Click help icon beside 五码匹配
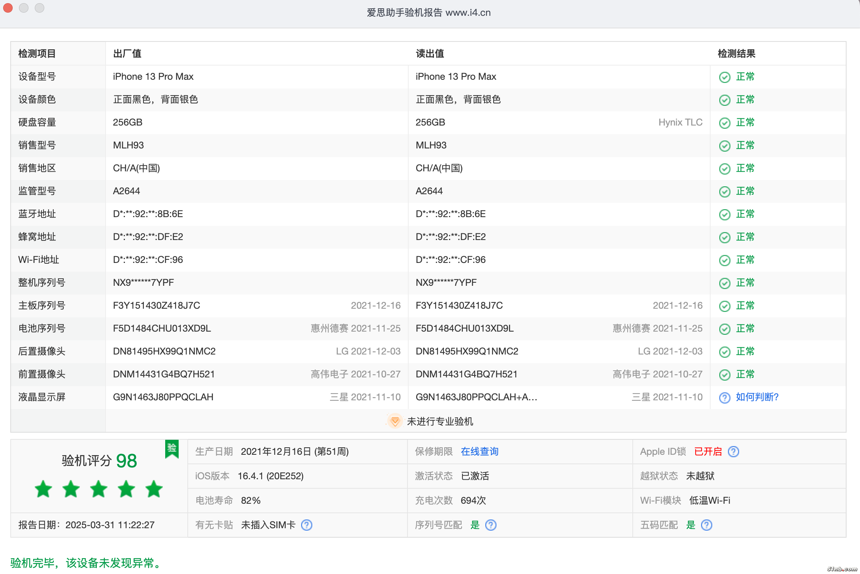 click(706, 525)
